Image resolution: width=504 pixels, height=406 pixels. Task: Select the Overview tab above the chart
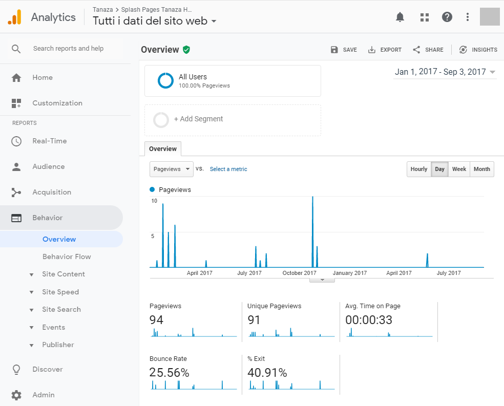pos(163,148)
